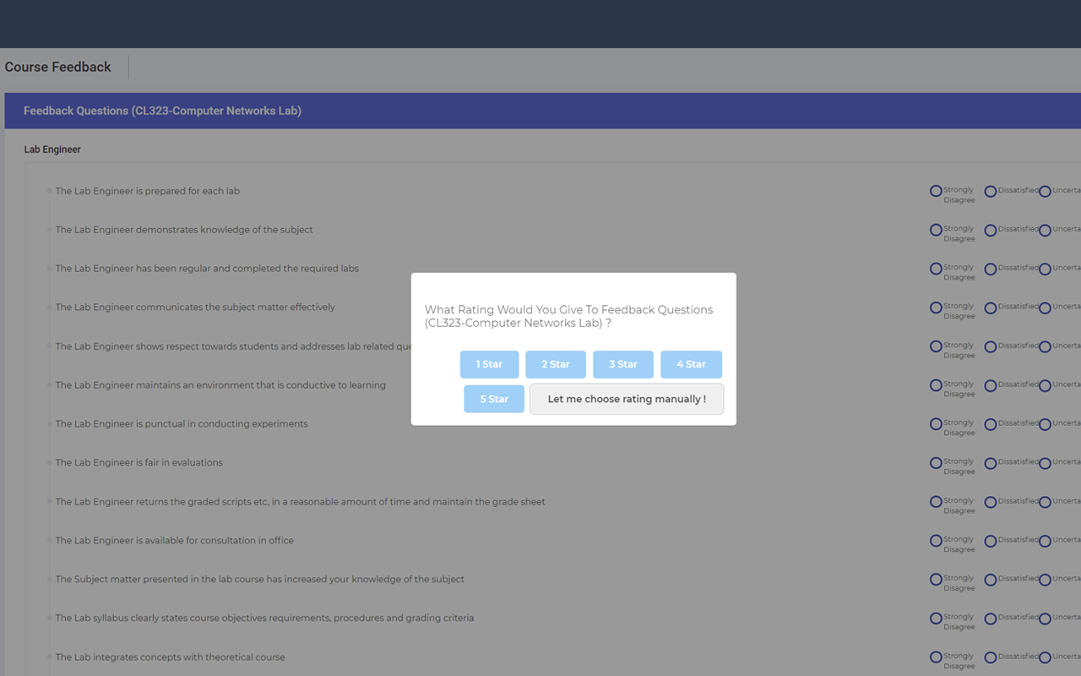
Task: Select Dissatisfied for subject matter increased knowledge
Action: 991,580
